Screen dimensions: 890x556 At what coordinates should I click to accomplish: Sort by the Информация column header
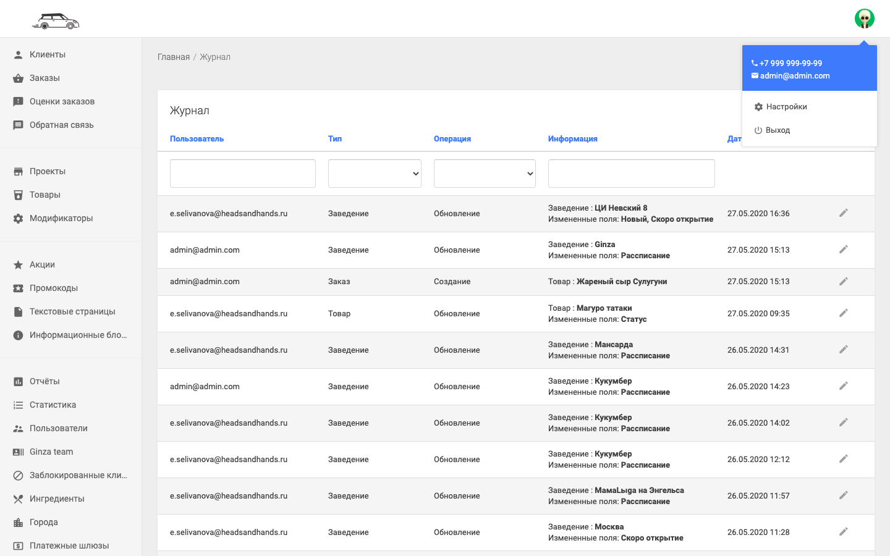pos(572,139)
